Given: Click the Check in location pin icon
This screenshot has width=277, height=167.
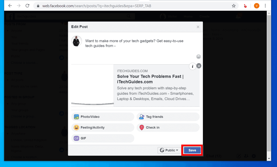Looking at the screenshot, I should [142, 128].
